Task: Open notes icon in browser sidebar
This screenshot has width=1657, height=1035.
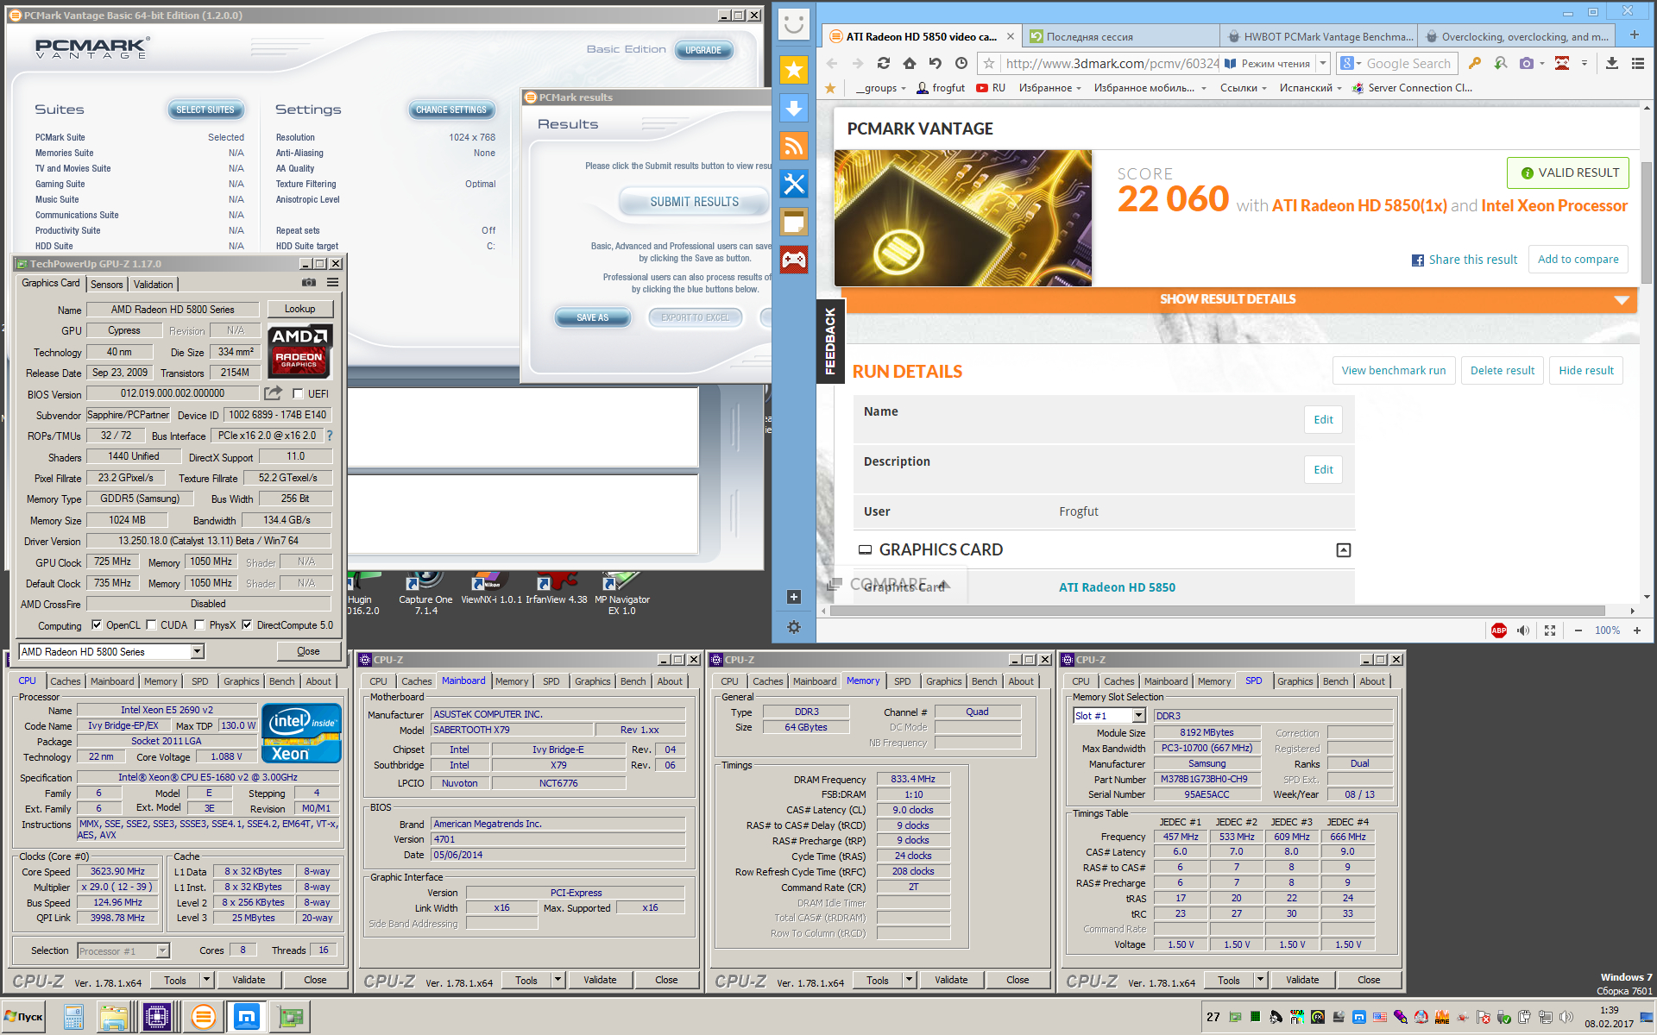Action: [x=793, y=222]
